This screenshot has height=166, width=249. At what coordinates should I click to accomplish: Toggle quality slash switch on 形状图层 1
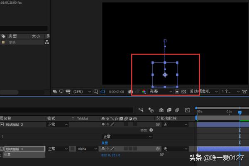point(112,149)
